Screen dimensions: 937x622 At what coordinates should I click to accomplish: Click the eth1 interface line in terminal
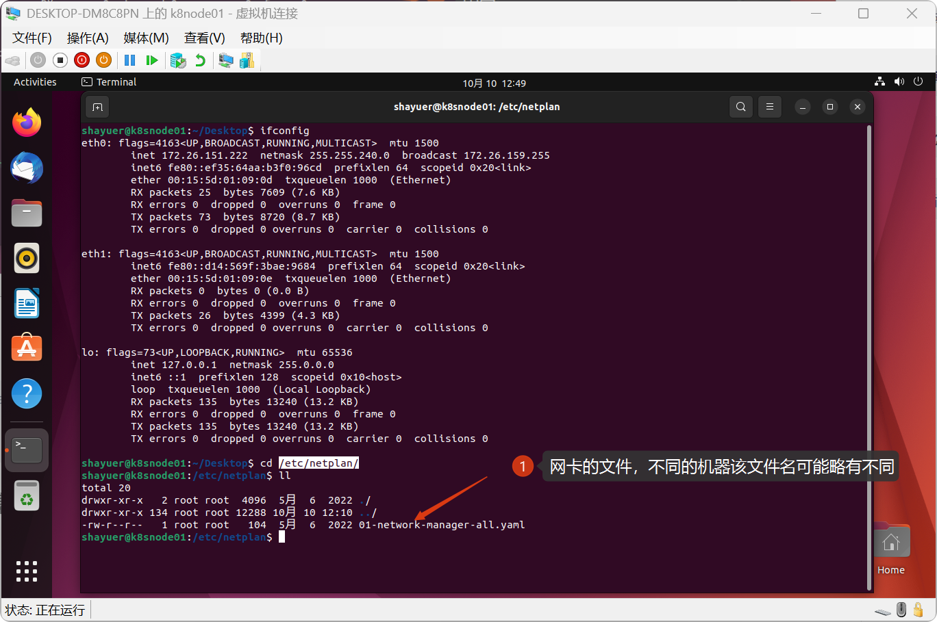(260, 254)
